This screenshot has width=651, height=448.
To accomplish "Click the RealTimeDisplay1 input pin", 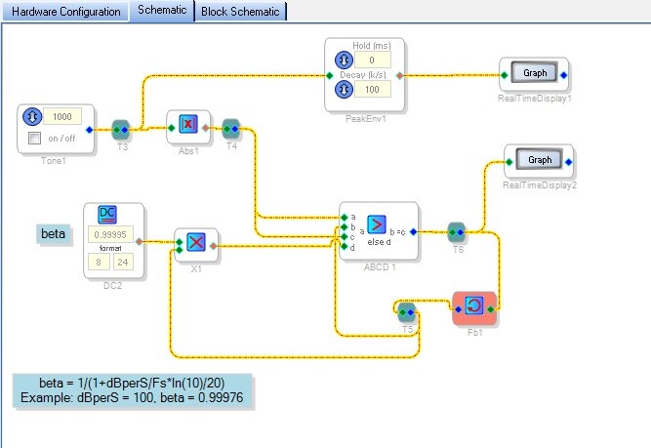I will (x=504, y=75).
